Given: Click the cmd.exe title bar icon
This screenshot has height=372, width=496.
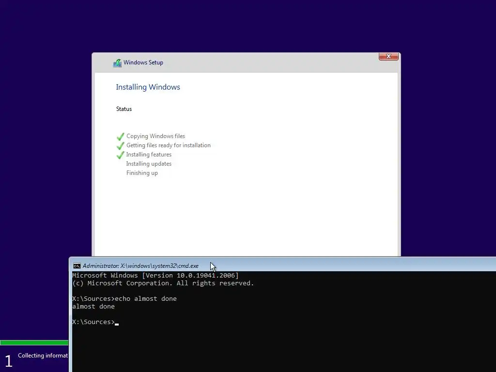Looking at the screenshot, I should click(77, 266).
